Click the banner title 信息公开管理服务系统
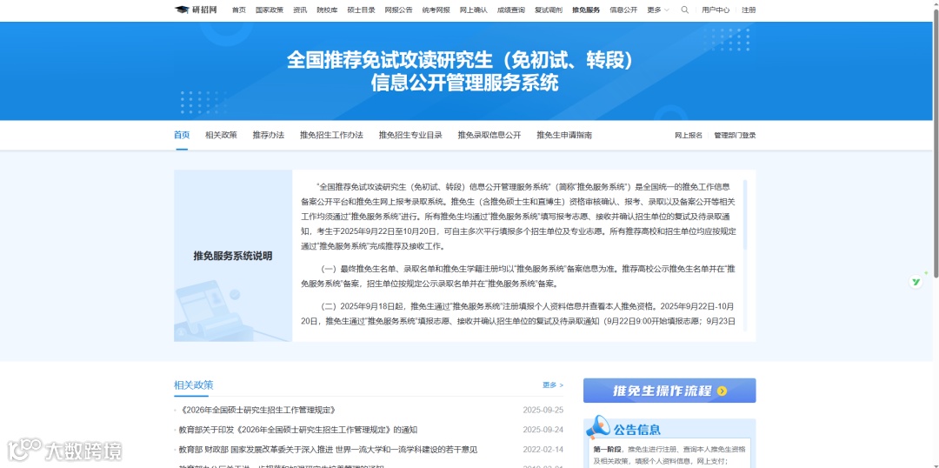Viewport: 939px width, 468px height. pyautogui.click(x=464, y=83)
